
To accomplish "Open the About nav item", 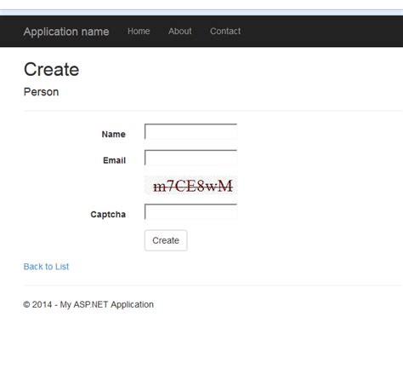I will coord(180,31).
